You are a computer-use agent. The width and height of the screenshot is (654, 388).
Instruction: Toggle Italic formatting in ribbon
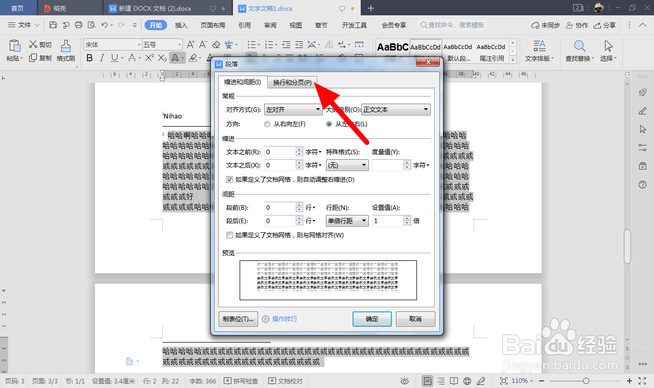(102, 58)
